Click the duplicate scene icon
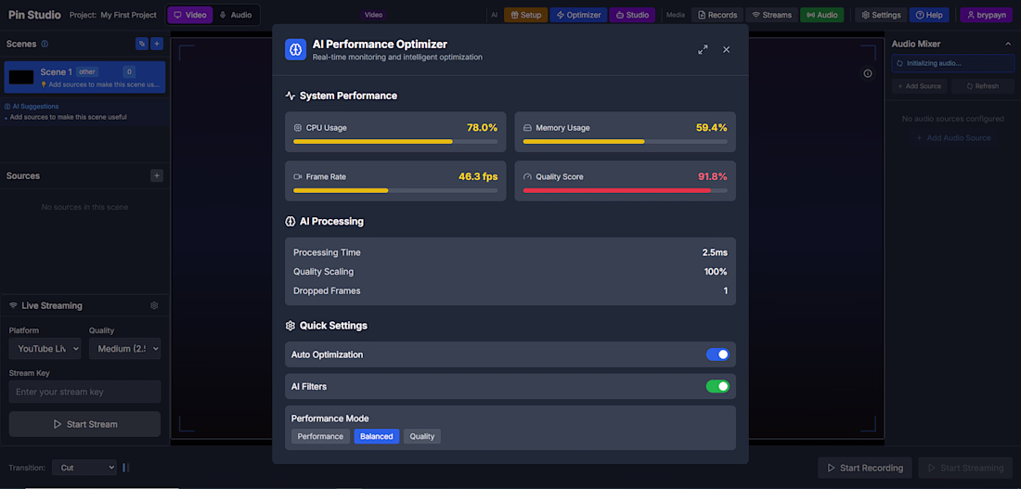This screenshot has width=1021, height=489. point(141,44)
